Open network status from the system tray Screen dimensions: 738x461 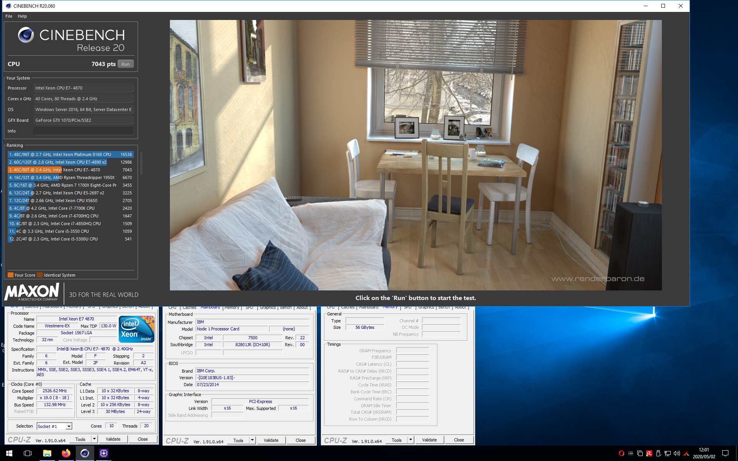click(x=668, y=453)
